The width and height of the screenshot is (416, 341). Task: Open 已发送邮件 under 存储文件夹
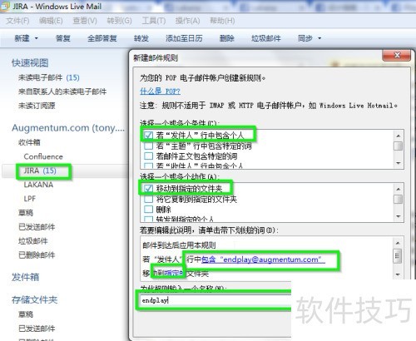[x=37, y=329]
